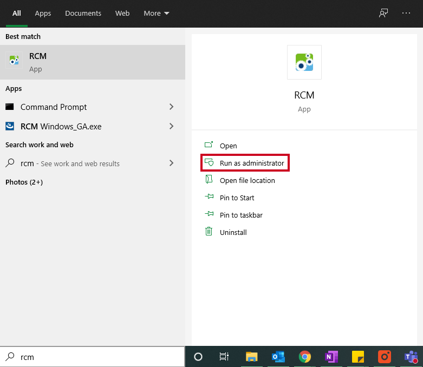
Task: Expand rcm web results with chevron
Action: [171, 163]
